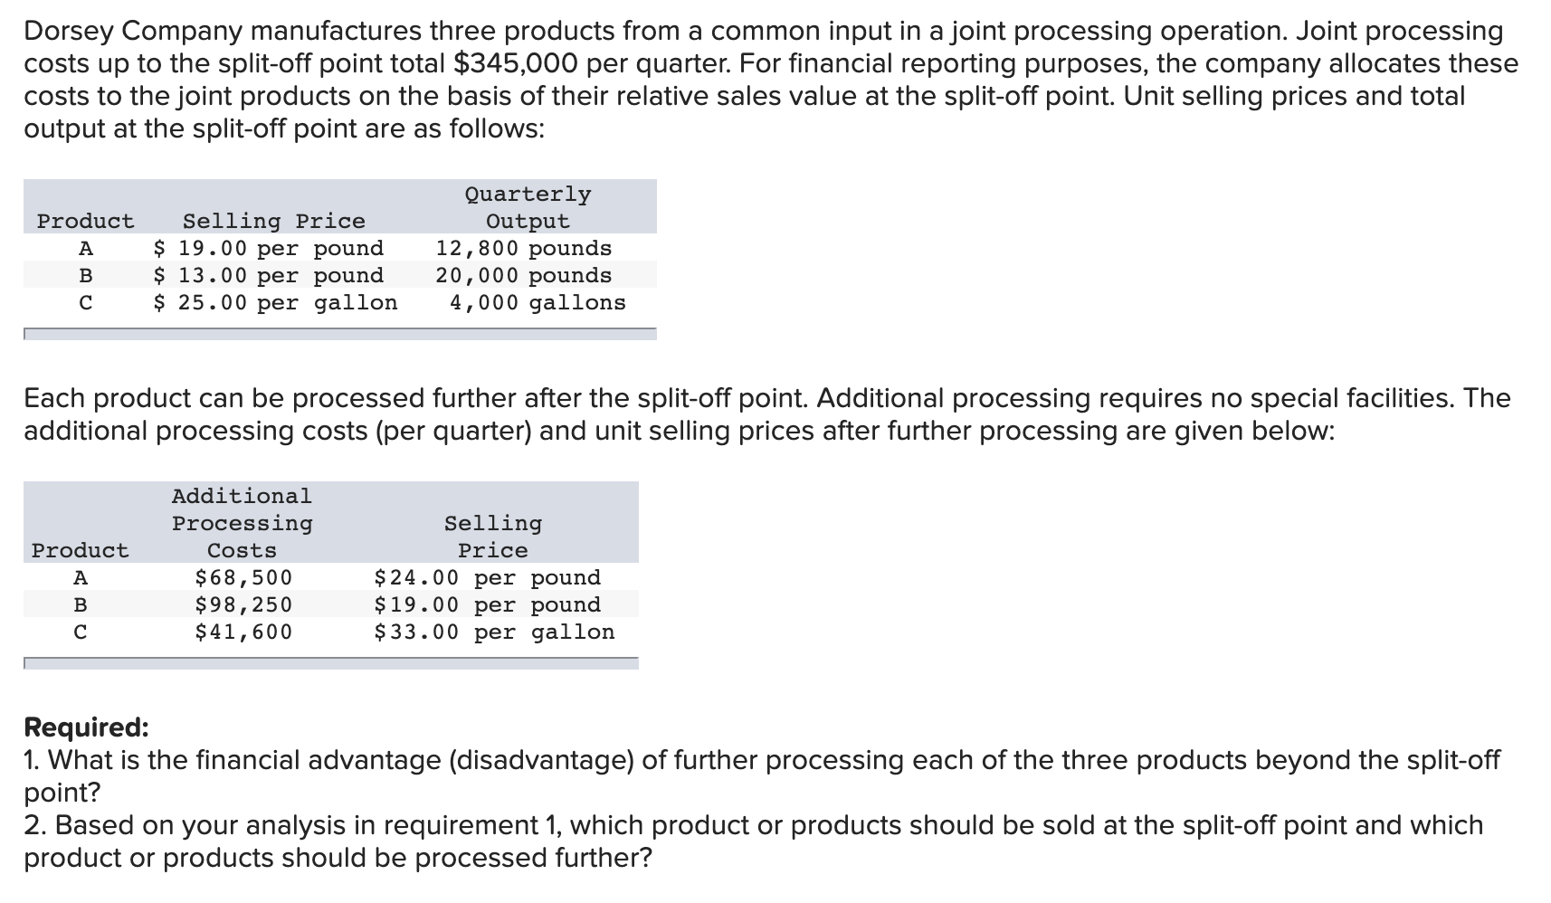Select the $98,250 additional processing cost
Viewport: 1551px width, 903px height.
point(243,604)
